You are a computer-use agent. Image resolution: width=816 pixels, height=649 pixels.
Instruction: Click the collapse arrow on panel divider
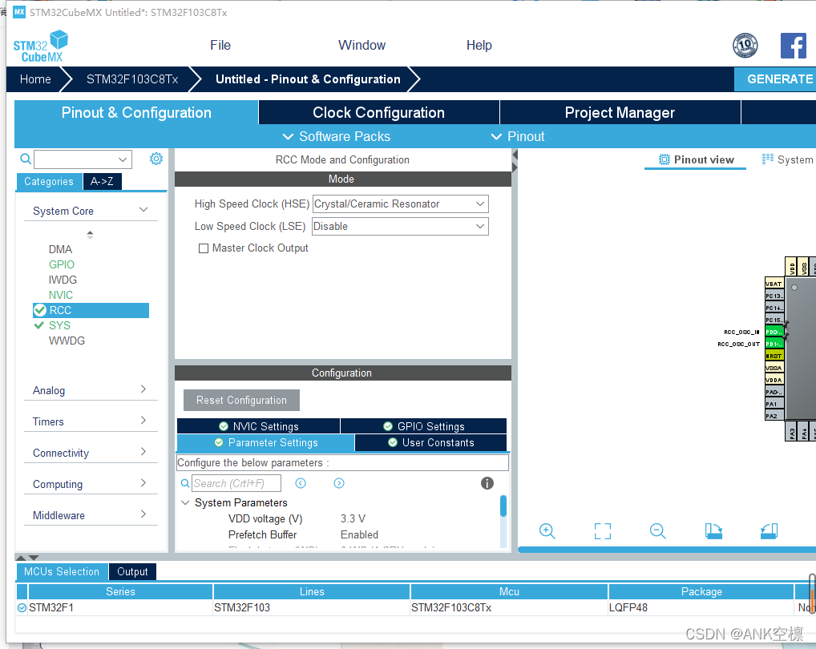coord(515,155)
